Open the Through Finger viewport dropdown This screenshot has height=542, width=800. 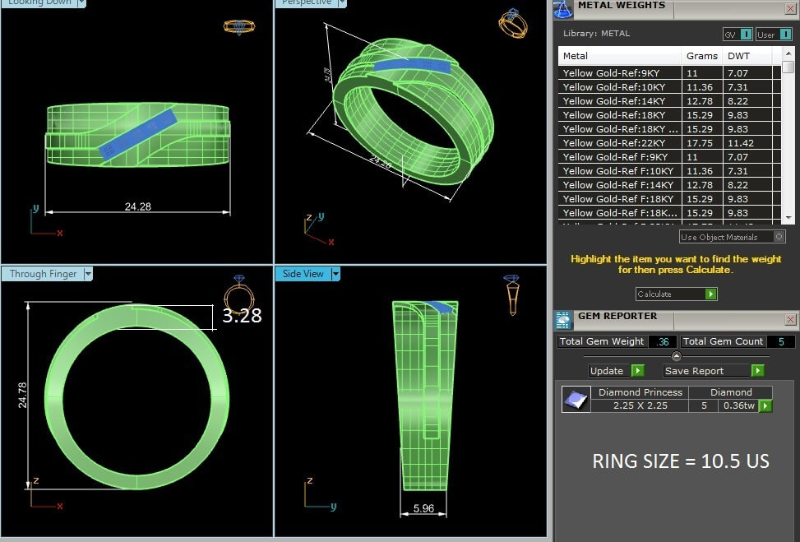click(88, 274)
